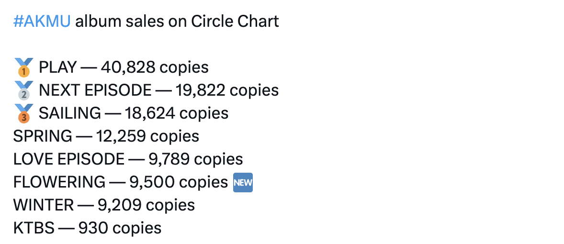Click the KTBS album name
This screenshot has height=244, width=564.
(34, 228)
